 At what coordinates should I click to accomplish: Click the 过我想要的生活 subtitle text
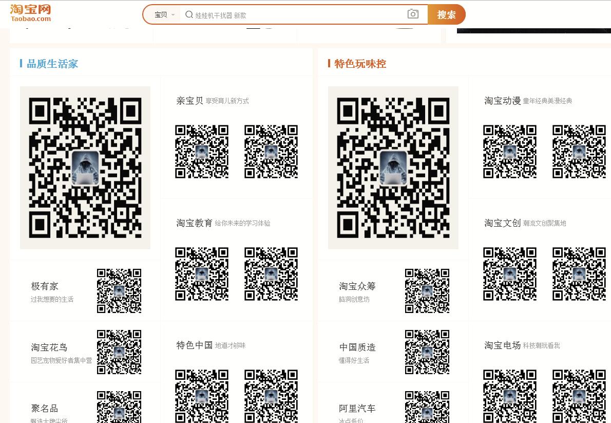point(52,299)
